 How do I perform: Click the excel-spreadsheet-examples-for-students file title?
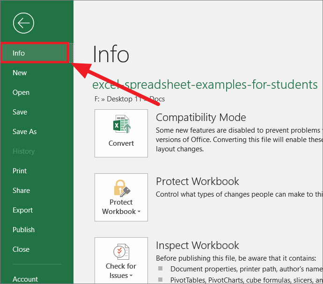205,85
